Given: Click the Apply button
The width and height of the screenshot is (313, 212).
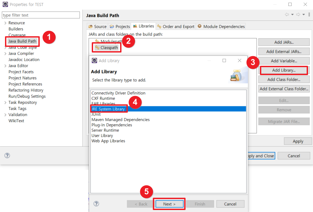Looking at the screenshot, I should coord(298,141).
